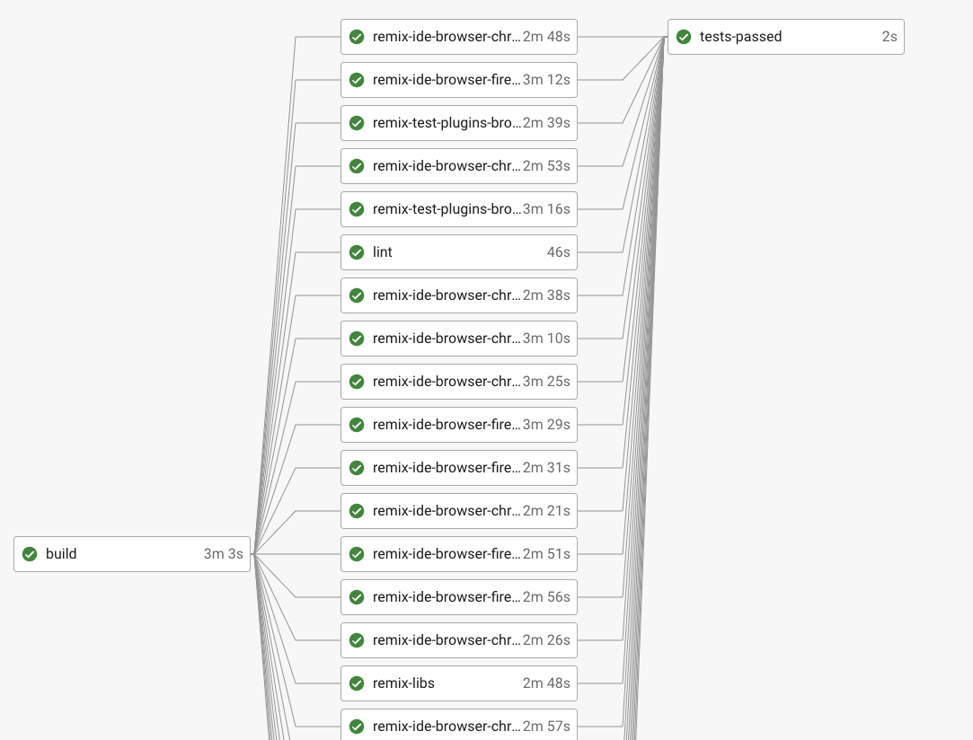Click the success icon on remix-test-plugins-bro 2m 39s
This screenshot has width=973, height=740.
357,123
